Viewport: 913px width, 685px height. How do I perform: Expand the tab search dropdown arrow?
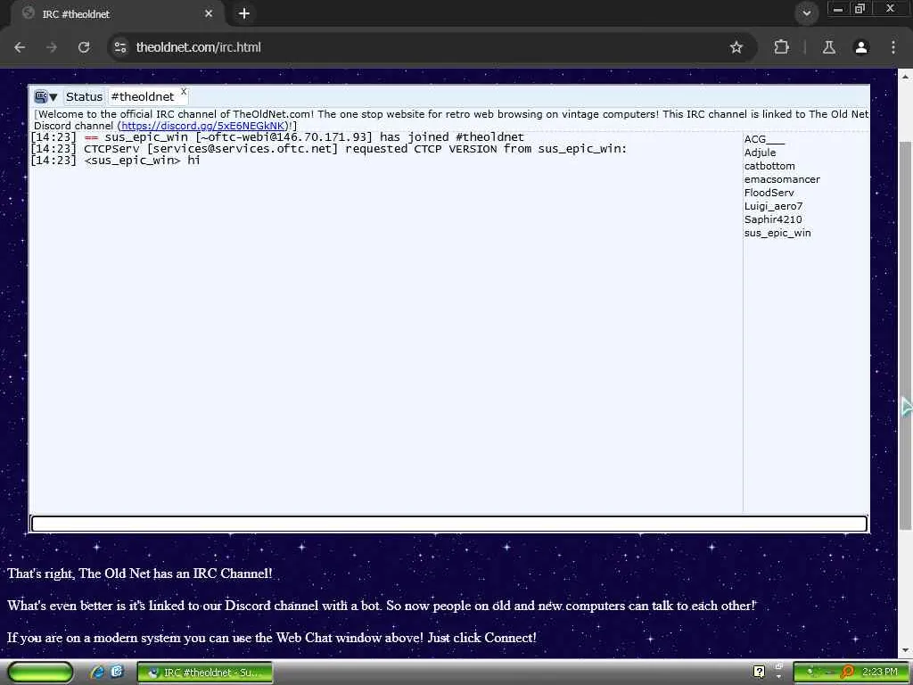806,13
